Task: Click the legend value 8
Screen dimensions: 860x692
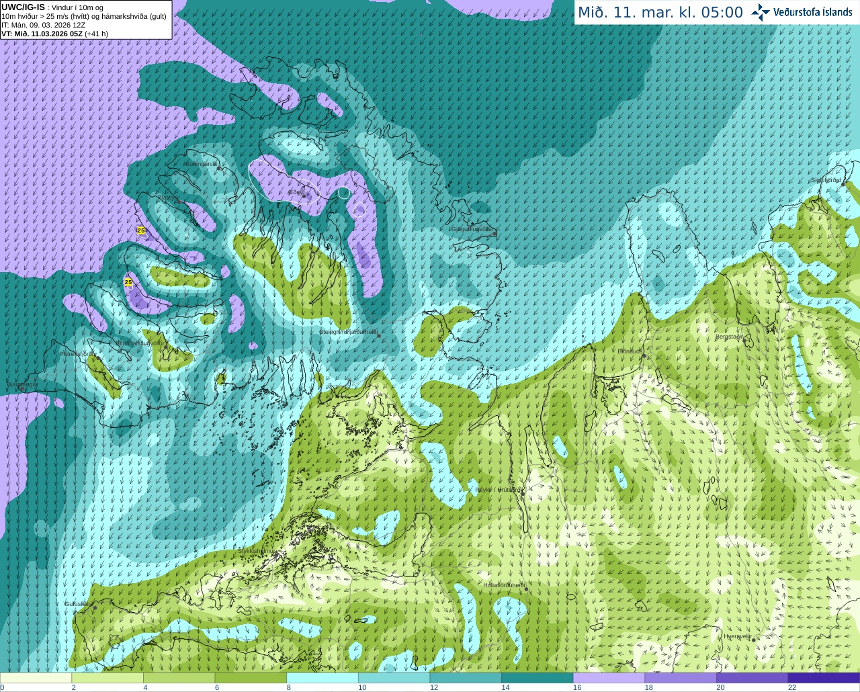Action: (288, 687)
